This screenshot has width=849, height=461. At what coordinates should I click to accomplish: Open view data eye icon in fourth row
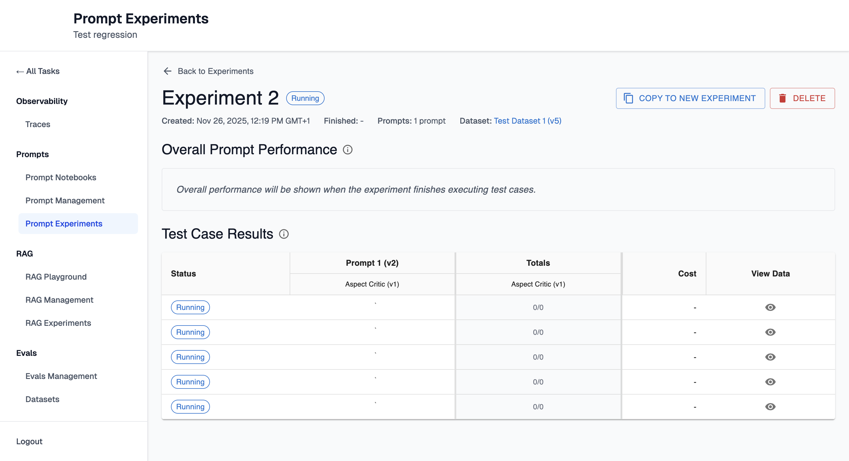770,382
